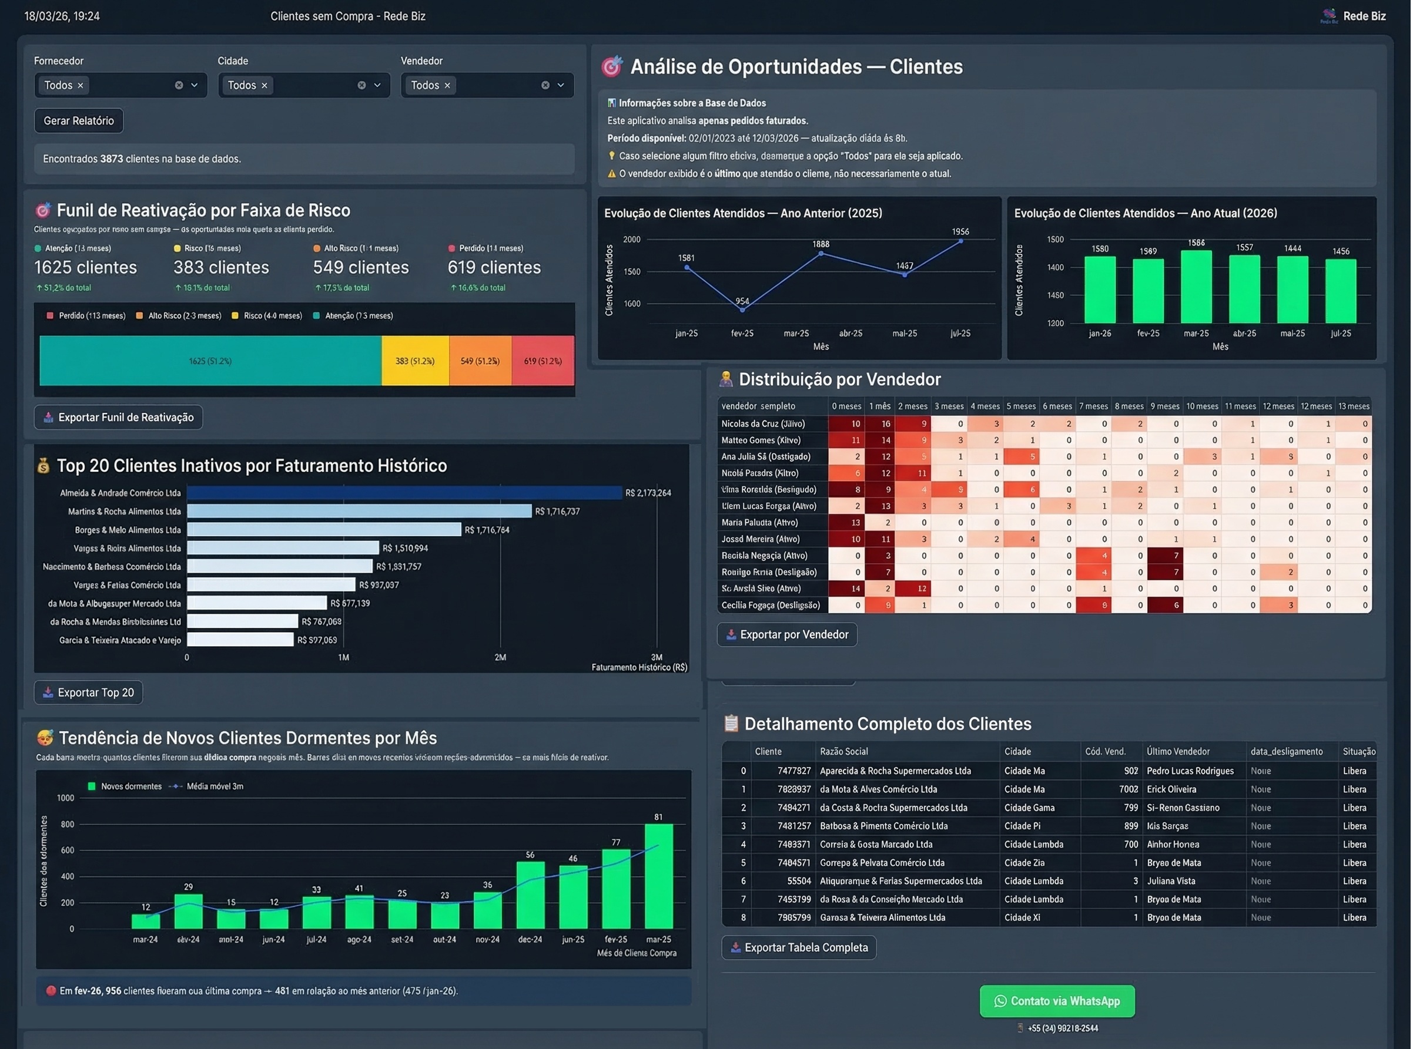Remove the 'Todos' tag in Fornecedor
Viewport: 1413px width, 1049px height.
[80, 86]
